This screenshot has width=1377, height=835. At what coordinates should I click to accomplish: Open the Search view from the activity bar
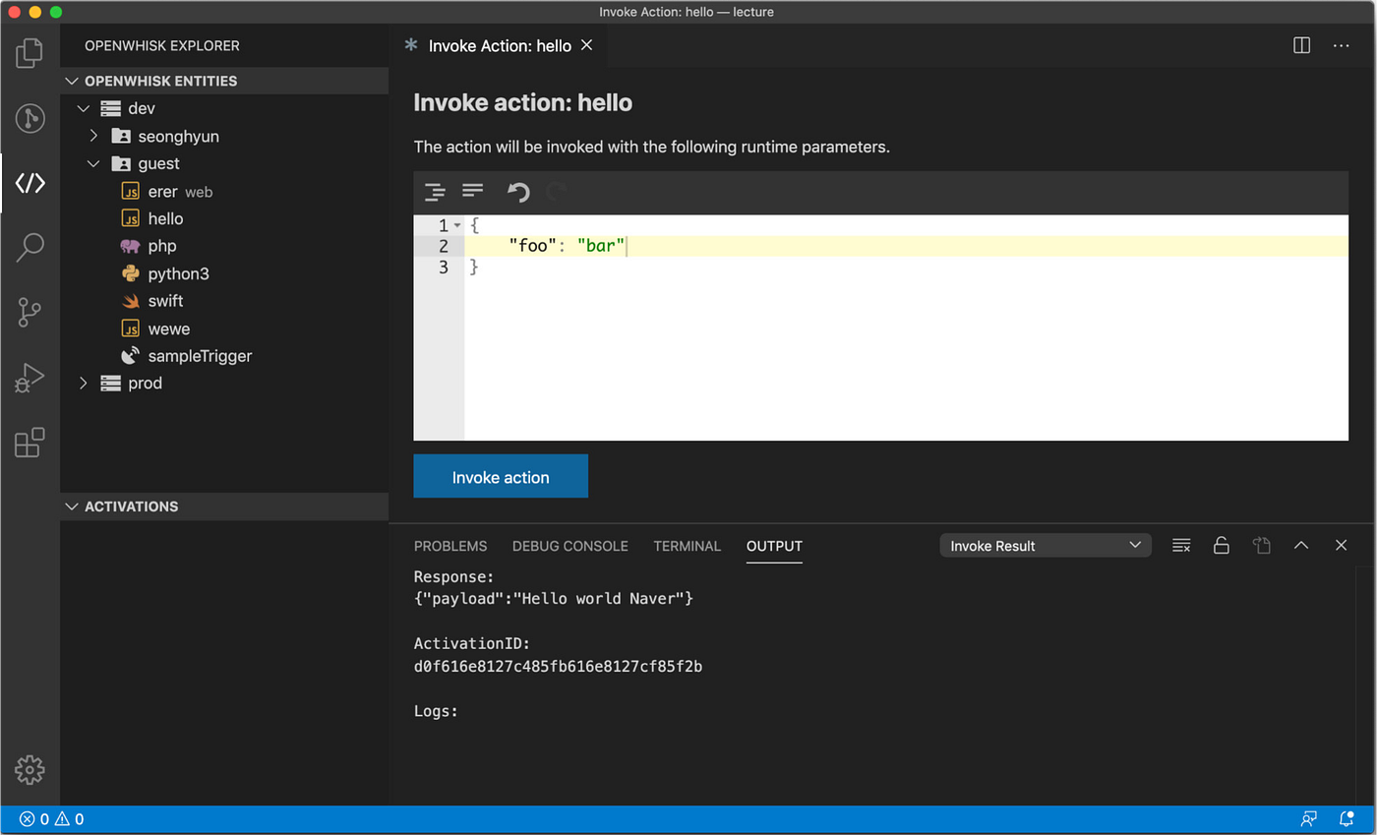[30, 248]
